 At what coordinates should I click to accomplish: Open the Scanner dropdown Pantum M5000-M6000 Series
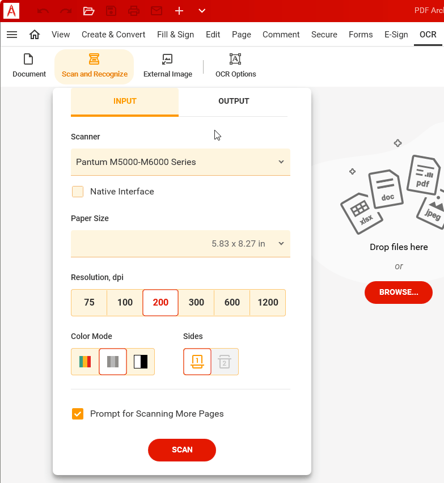(x=180, y=162)
